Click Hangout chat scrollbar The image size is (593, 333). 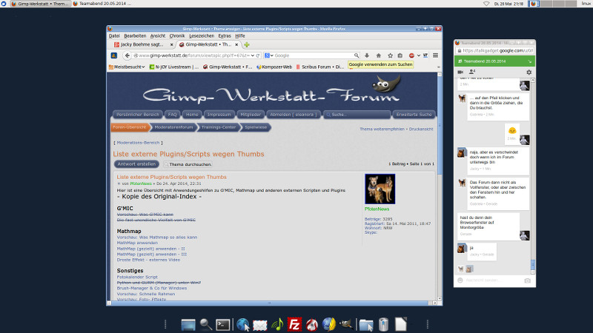point(533,264)
